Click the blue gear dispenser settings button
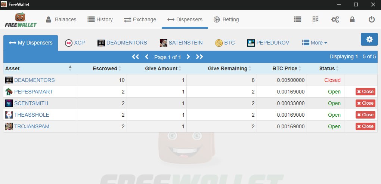This screenshot has height=184, width=381. pos(369,39)
